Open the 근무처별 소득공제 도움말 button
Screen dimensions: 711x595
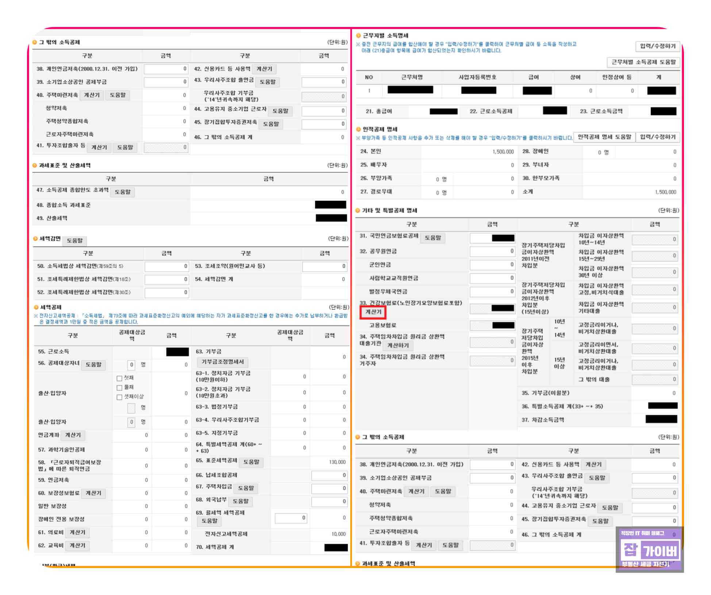[x=643, y=62]
